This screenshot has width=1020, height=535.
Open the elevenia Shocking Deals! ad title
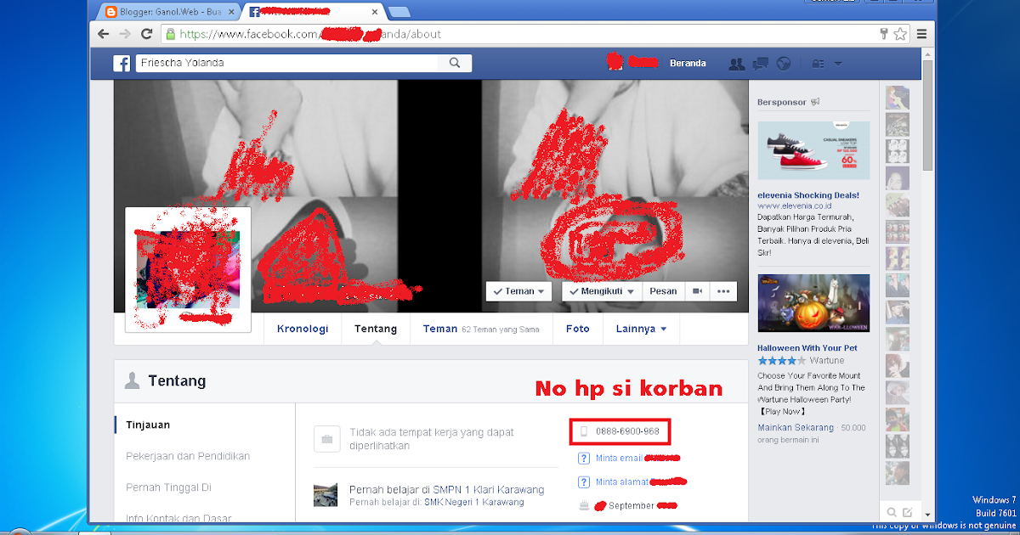(x=808, y=194)
